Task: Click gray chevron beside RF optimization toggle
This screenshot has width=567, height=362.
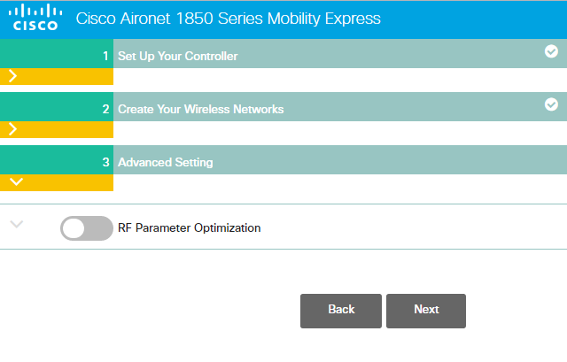Action: [16, 224]
